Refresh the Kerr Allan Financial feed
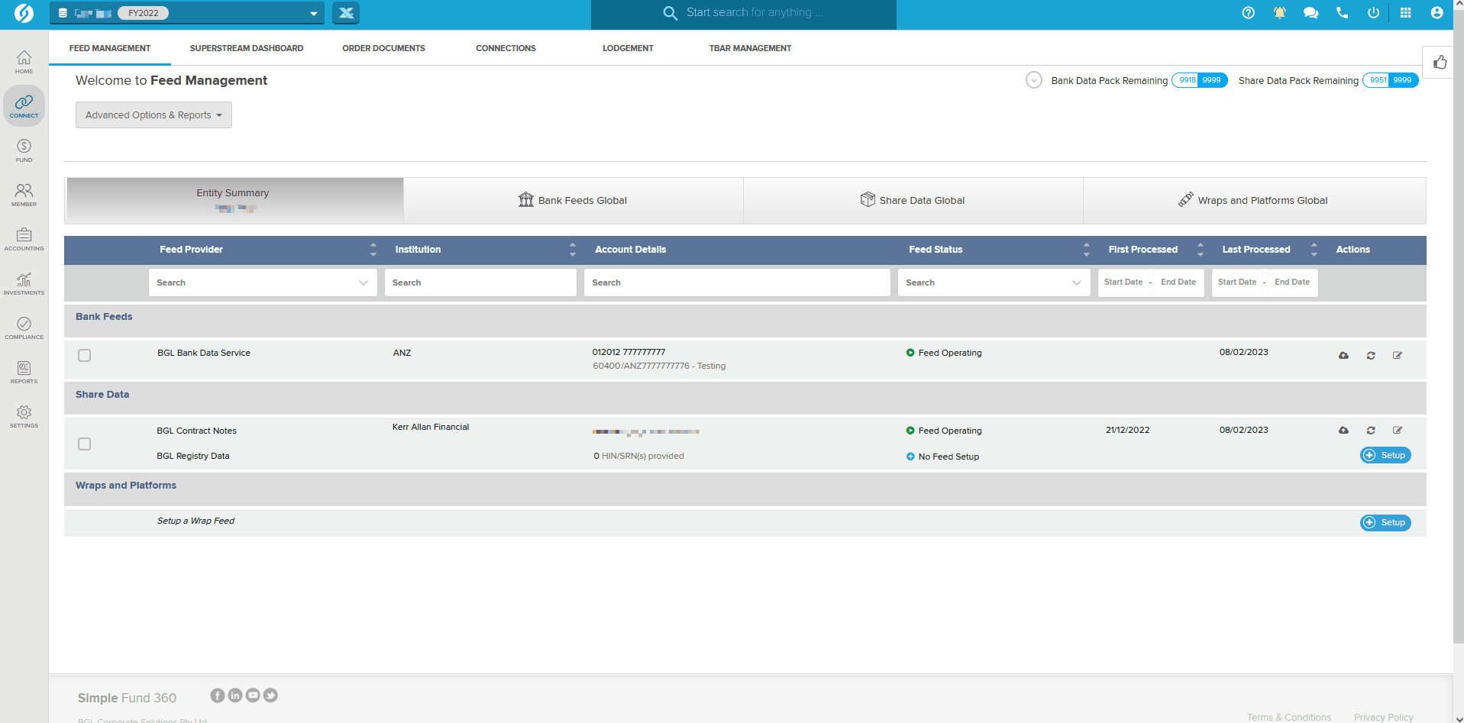Screen dimensions: 1464x723 1371,431
